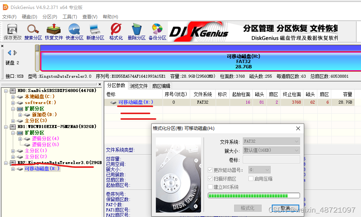361x217 pixels.
Task: Expand software(E:) tree node
Action: [13, 103]
